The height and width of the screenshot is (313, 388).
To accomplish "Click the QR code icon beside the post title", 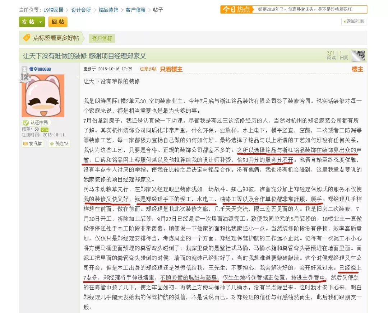I will [358, 55].
